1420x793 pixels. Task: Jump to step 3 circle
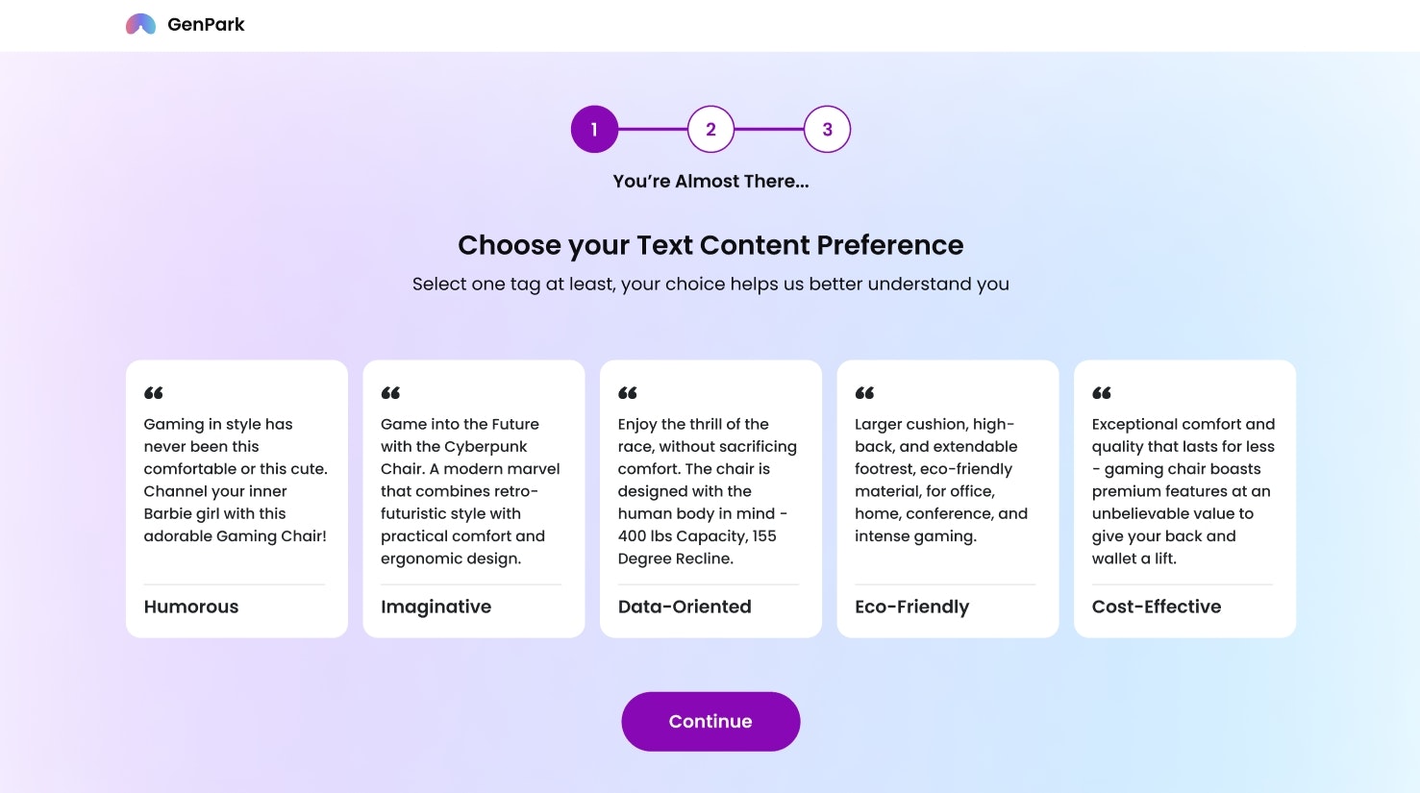827,129
